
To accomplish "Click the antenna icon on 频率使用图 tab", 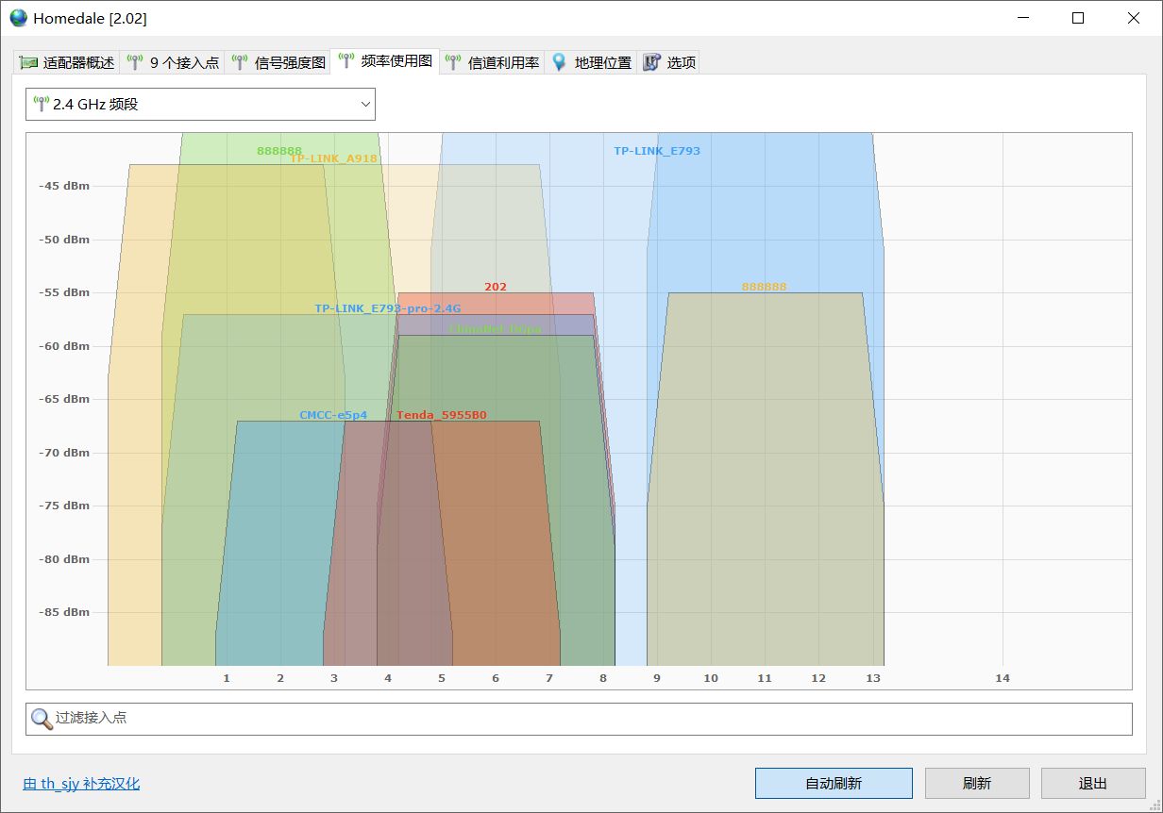I will tap(346, 61).
